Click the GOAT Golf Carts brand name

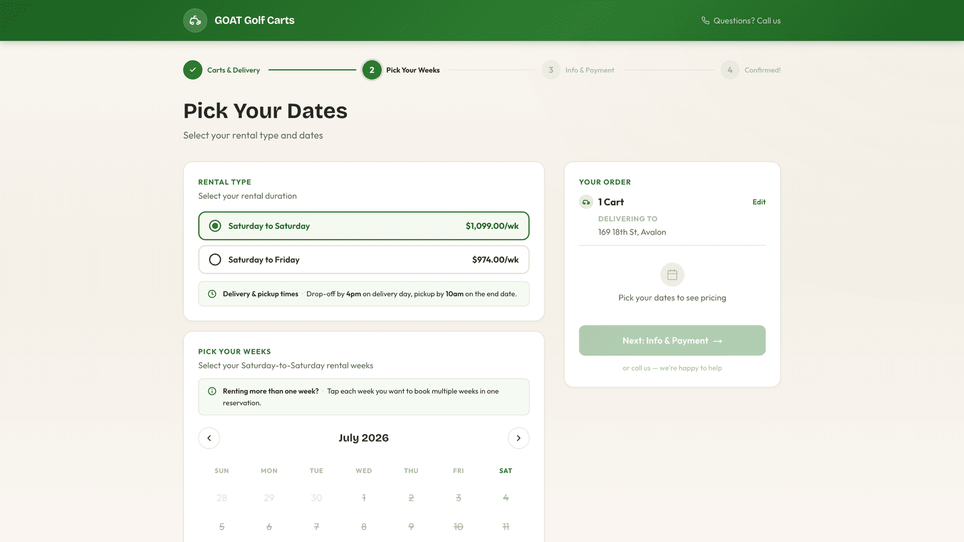[x=254, y=21]
